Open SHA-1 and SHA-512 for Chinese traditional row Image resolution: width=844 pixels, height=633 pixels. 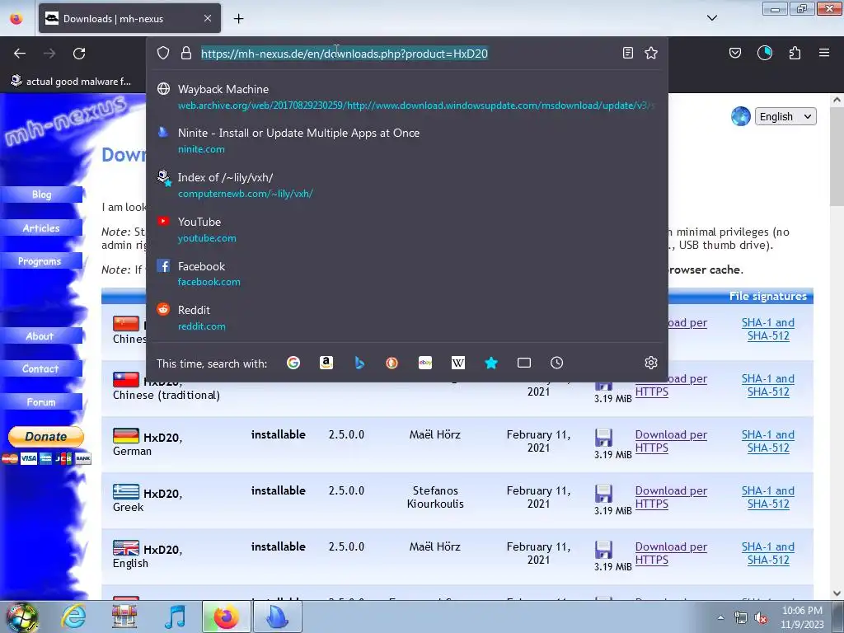(x=768, y=385)
